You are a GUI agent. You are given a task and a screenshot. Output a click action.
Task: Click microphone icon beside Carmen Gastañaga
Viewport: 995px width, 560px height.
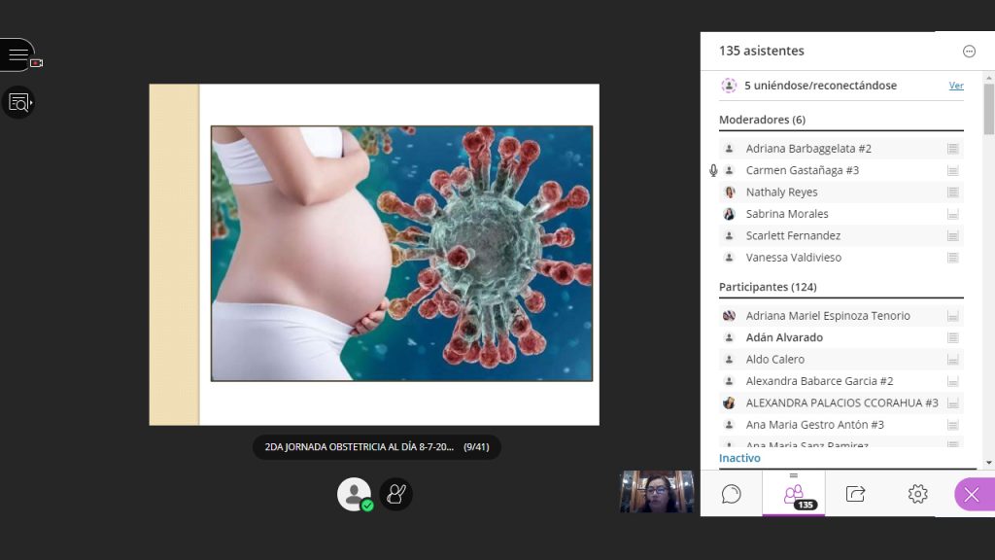point(713,170)
